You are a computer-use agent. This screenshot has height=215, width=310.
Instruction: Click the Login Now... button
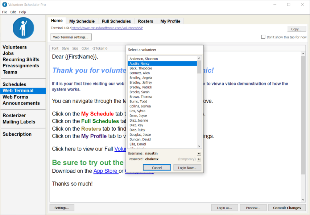tap(187, 168)
